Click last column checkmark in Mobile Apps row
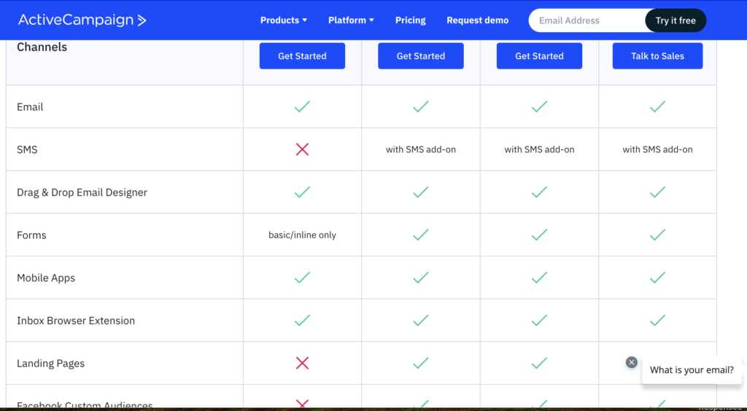The image size is (747, 411). click(x=657, y=278)
